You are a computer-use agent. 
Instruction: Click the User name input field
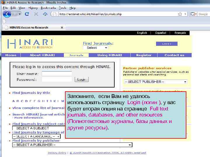pyautogui.click(x=57, y=74)
